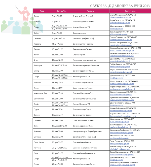Open the email link starting with nushka
The width and height of the screenshot is (151, 167).
122,84
